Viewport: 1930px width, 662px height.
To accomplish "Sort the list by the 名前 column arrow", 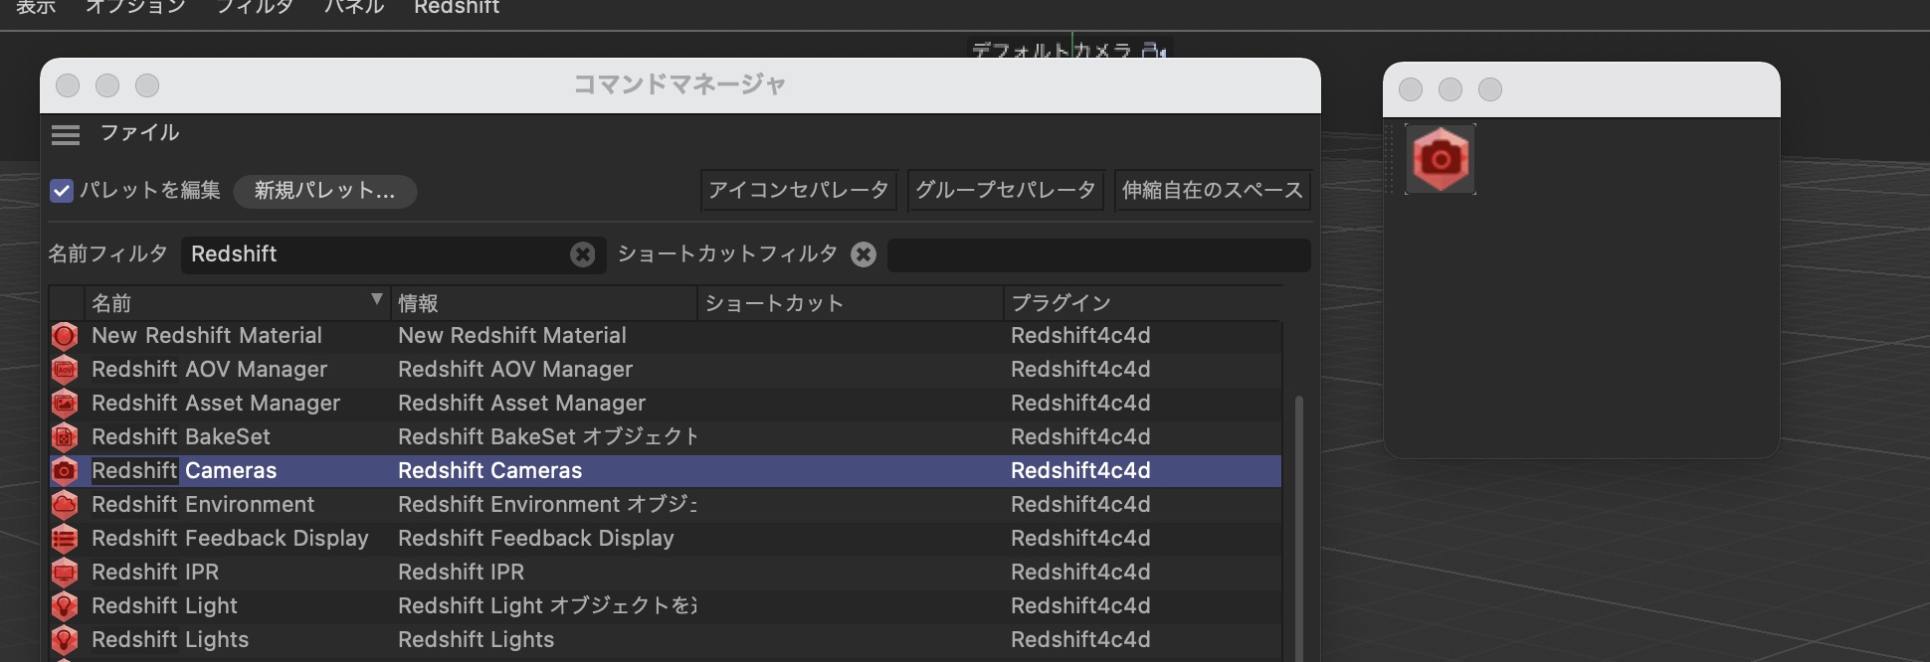I will pos(376,300).
